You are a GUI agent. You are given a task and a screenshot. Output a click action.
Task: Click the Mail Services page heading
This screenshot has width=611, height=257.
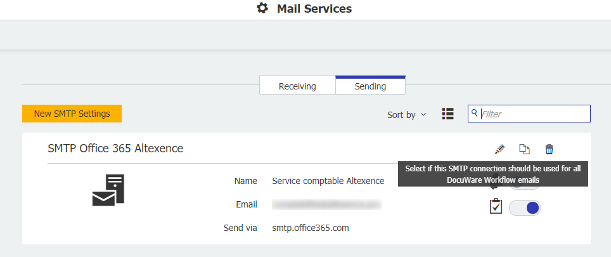click(314, 9)
